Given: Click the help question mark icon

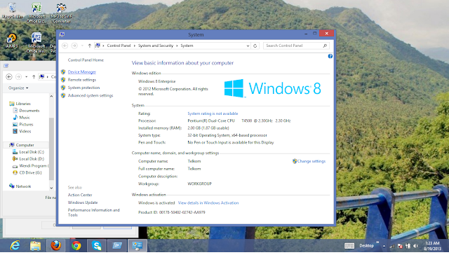Looking at the screenshot, I should pos(330,56).
